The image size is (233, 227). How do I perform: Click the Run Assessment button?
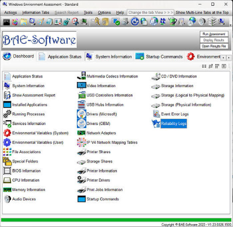click(214, 34)
